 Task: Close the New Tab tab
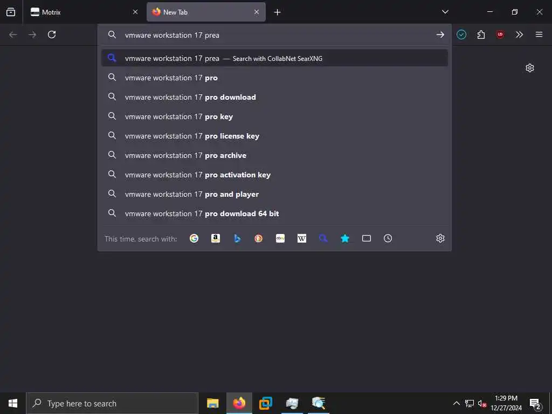(x=257, y=12)
